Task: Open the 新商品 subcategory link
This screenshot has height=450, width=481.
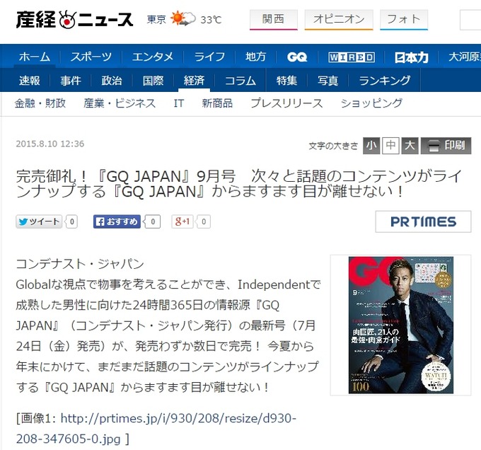Action: 217,103
